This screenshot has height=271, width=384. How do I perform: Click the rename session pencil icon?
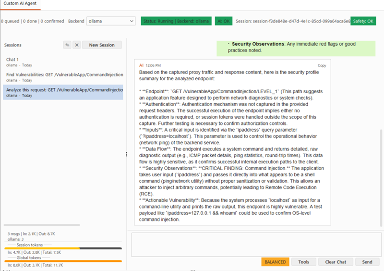(x=67, y=45)
